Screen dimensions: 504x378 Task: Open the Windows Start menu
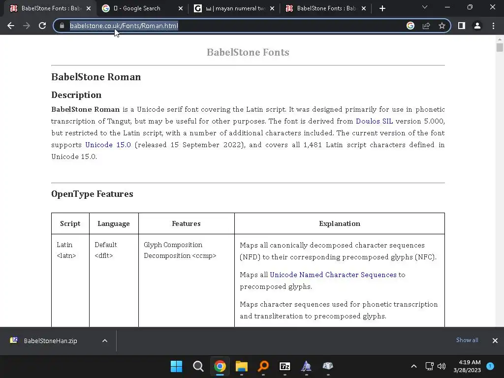pyautogui.click(x=176, y=366)
